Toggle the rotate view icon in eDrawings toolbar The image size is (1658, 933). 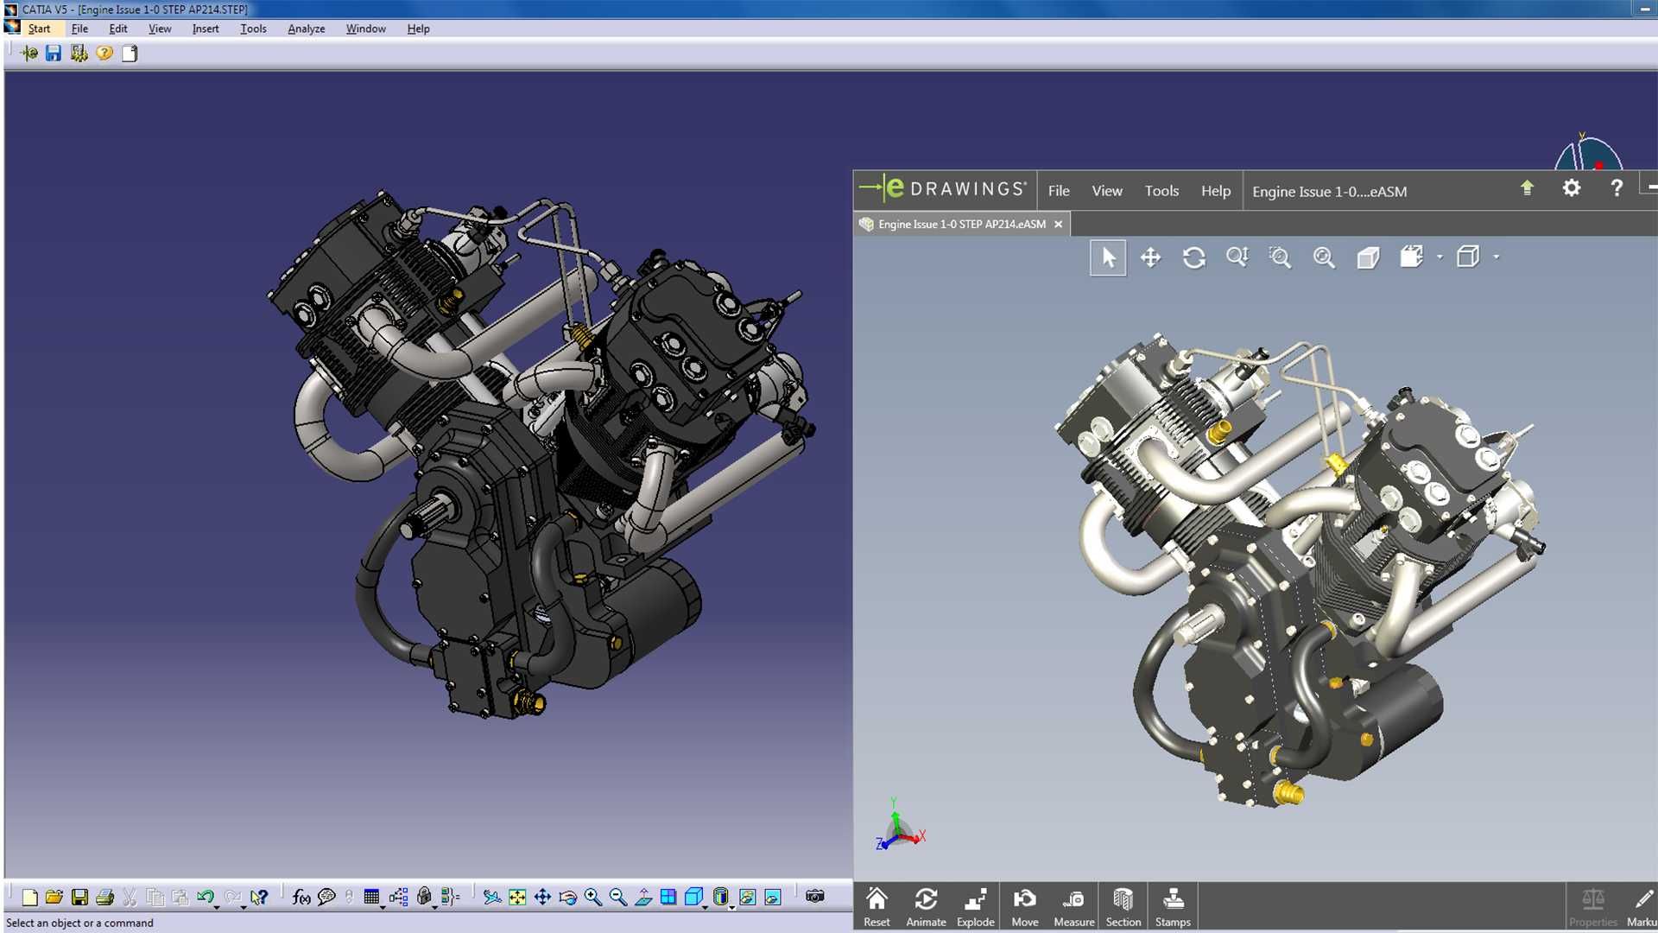(x=1193, y=257)
